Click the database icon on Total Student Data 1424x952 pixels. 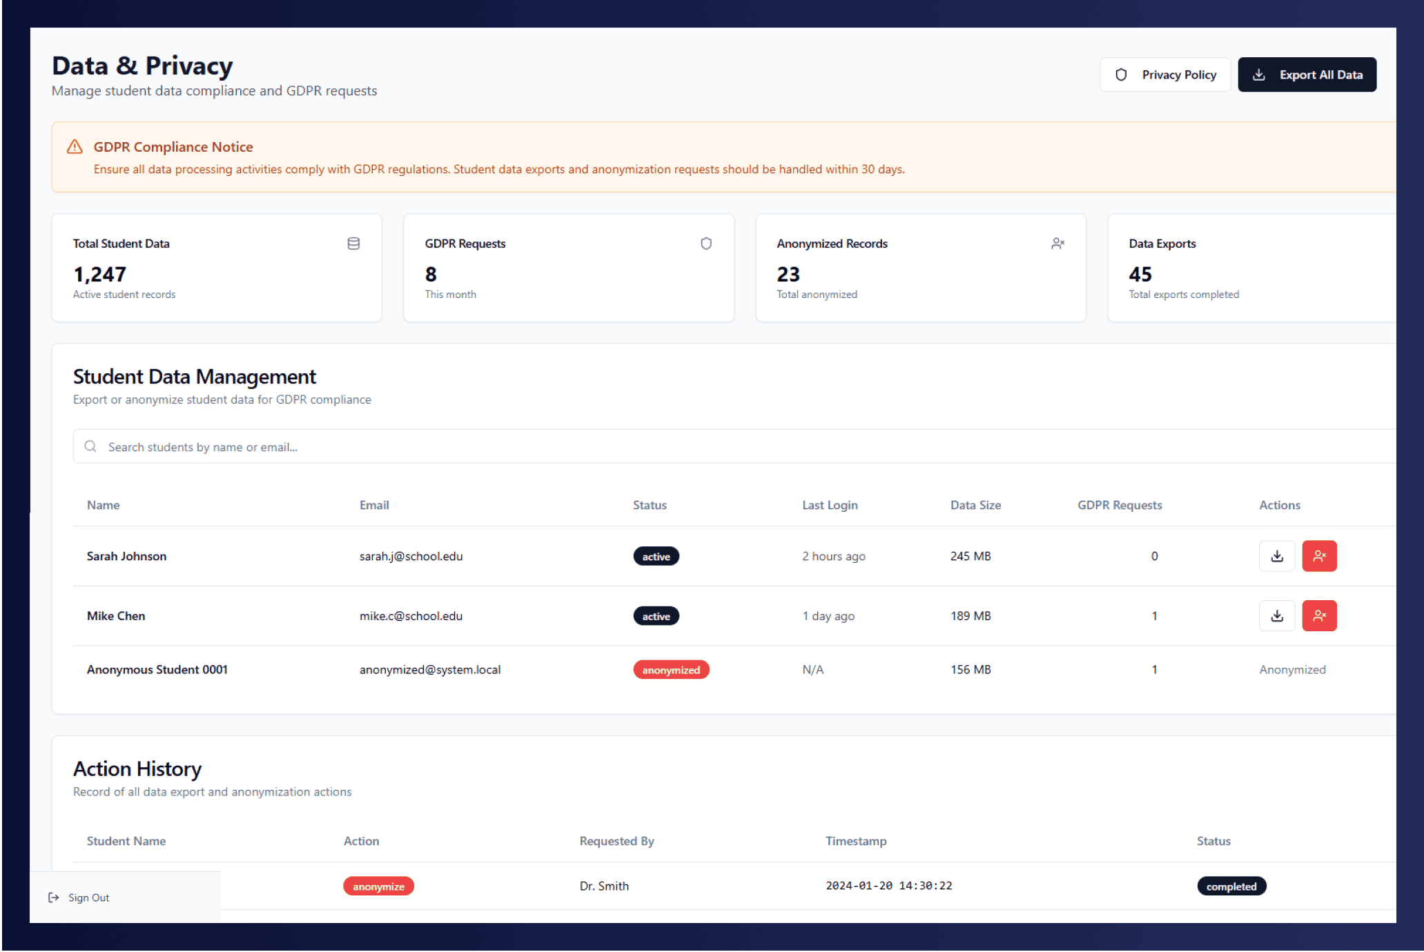pos(353,244)
